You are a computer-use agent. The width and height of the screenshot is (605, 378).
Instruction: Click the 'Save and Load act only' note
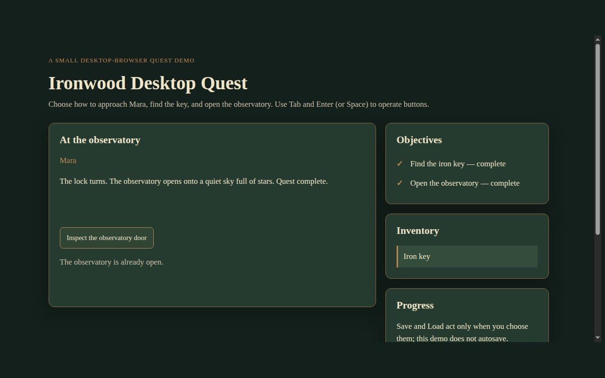tap(462, 333)
